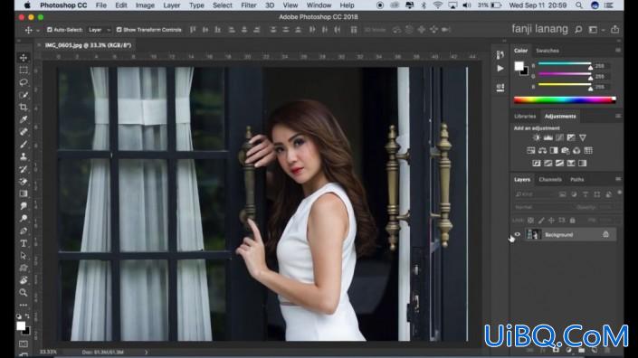Switch to the Paths tab
Screen dimensions: 638x358
(577, 179)
